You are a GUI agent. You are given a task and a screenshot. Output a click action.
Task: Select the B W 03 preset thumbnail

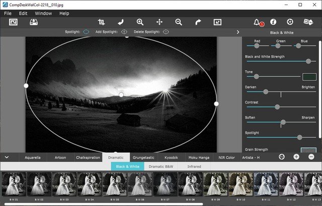(x=64, y=184)
